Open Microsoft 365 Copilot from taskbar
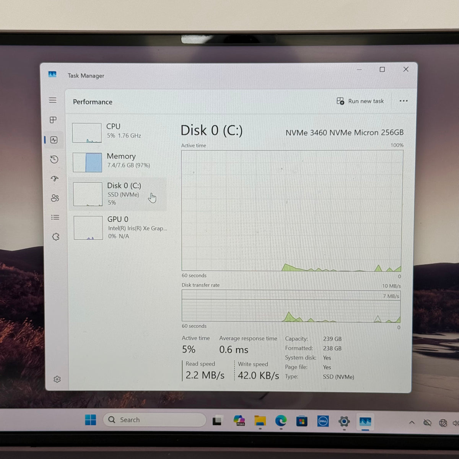The image size is (459, 459). click(239, 420)
